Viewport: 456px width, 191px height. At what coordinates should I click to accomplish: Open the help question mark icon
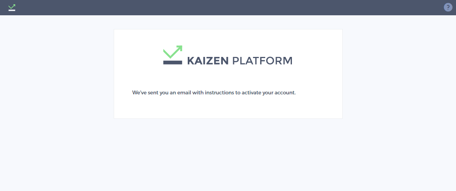[448, 7]
